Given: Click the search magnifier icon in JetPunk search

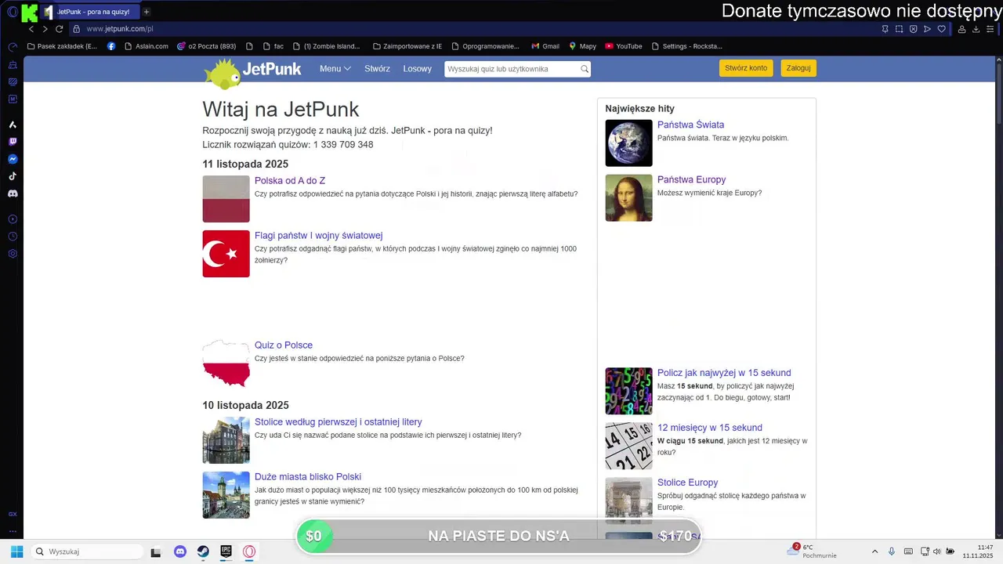Looking at the screenshot, I should click(585, 69).
